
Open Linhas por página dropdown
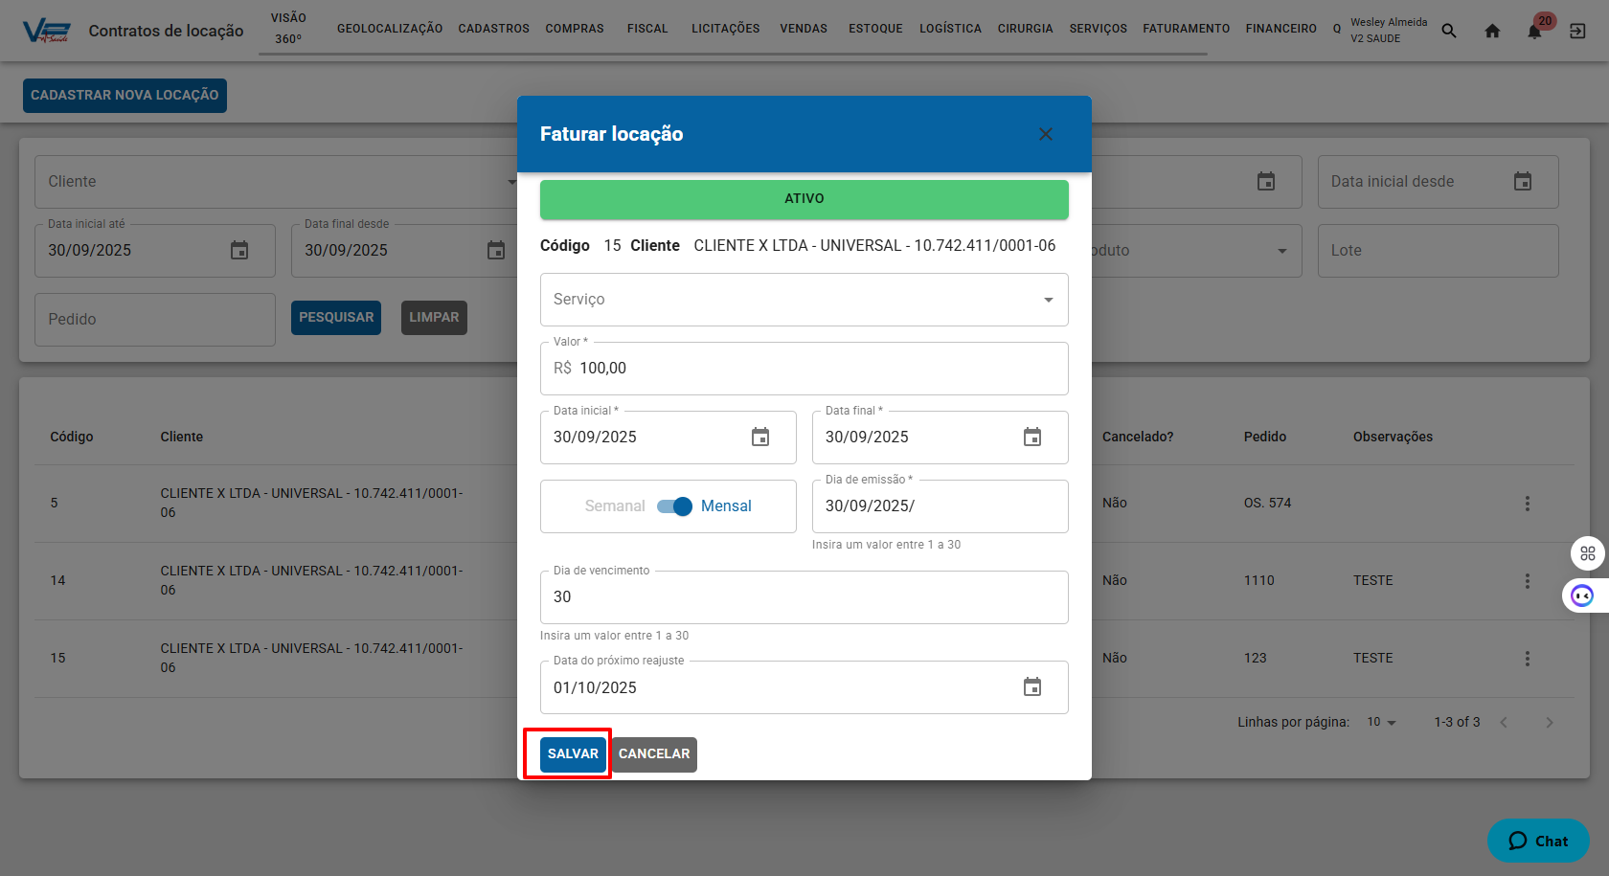coord(1381,722)
